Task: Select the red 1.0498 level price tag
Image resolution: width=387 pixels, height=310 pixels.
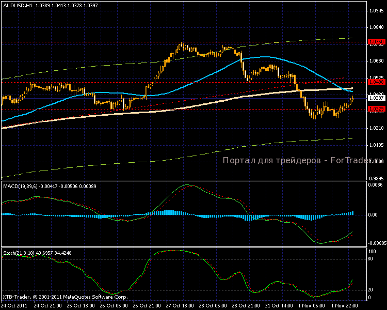Action: pos(376,82)
